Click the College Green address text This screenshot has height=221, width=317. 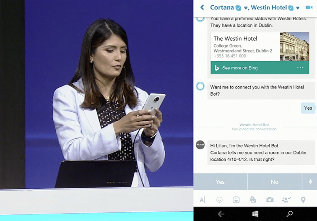pyautogui.click(x=243, y=48)
